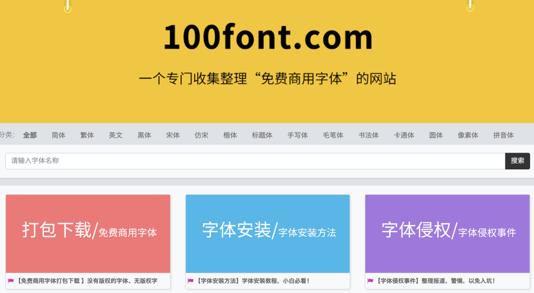The image size is (534, 293).
Task: Click the 100font.com site logo
Action: coord(268,37)
